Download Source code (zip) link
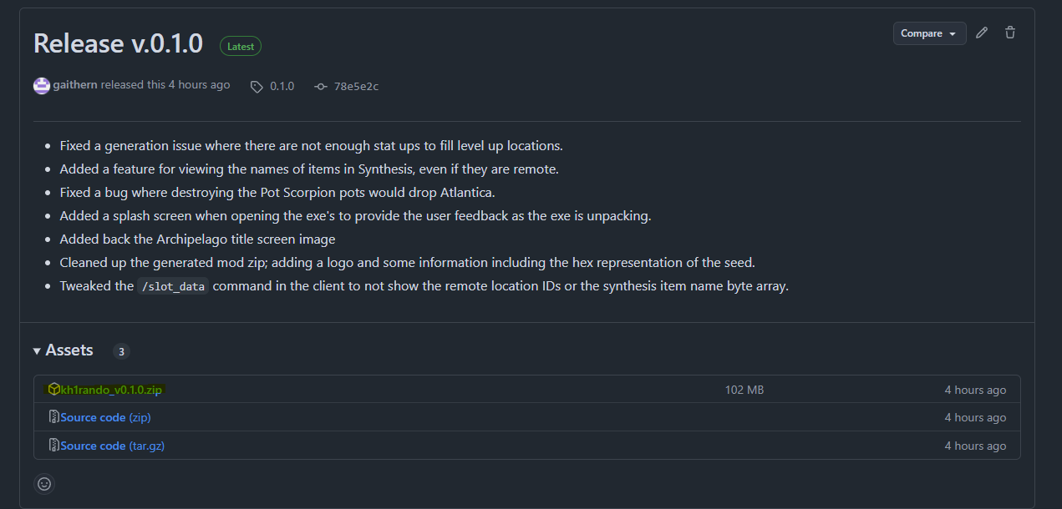 pos(105,417)
